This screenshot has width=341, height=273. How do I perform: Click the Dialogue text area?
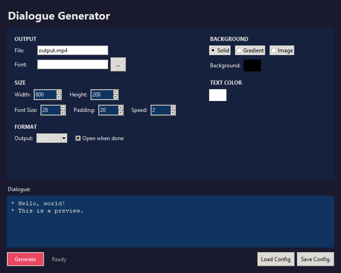pyautogui.click(x=170, y=222)
